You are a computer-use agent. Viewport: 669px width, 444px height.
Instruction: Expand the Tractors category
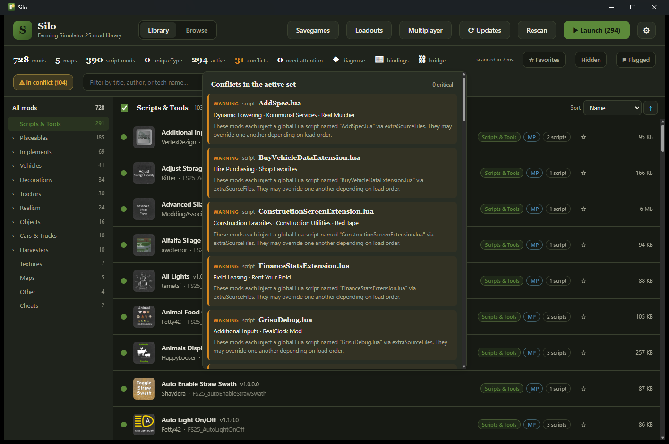13,194
